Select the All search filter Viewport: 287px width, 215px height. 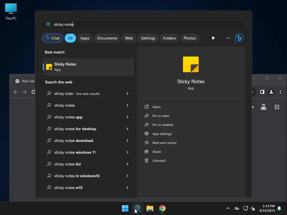(70, 38)
